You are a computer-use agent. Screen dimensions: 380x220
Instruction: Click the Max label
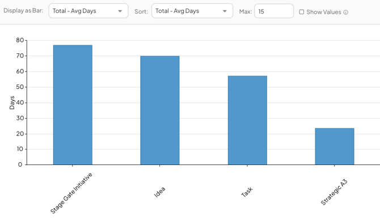246,12
